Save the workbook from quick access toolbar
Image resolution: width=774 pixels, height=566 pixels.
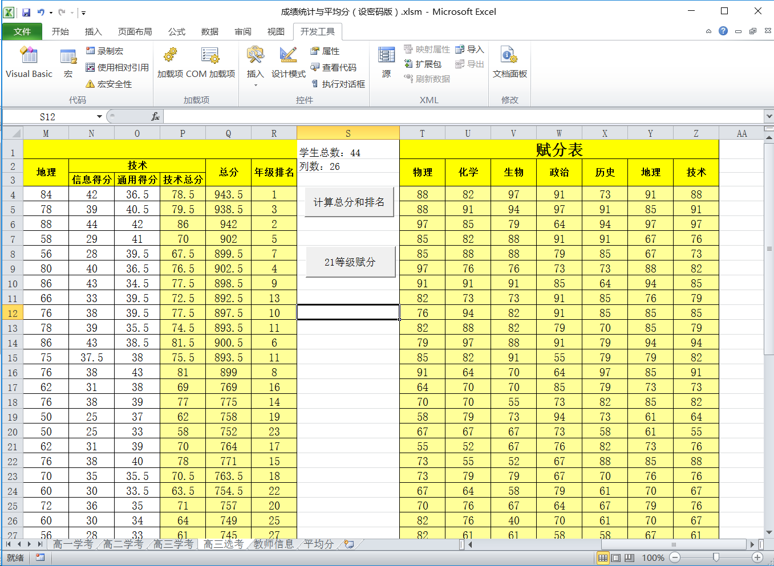[x=26, y=12]
